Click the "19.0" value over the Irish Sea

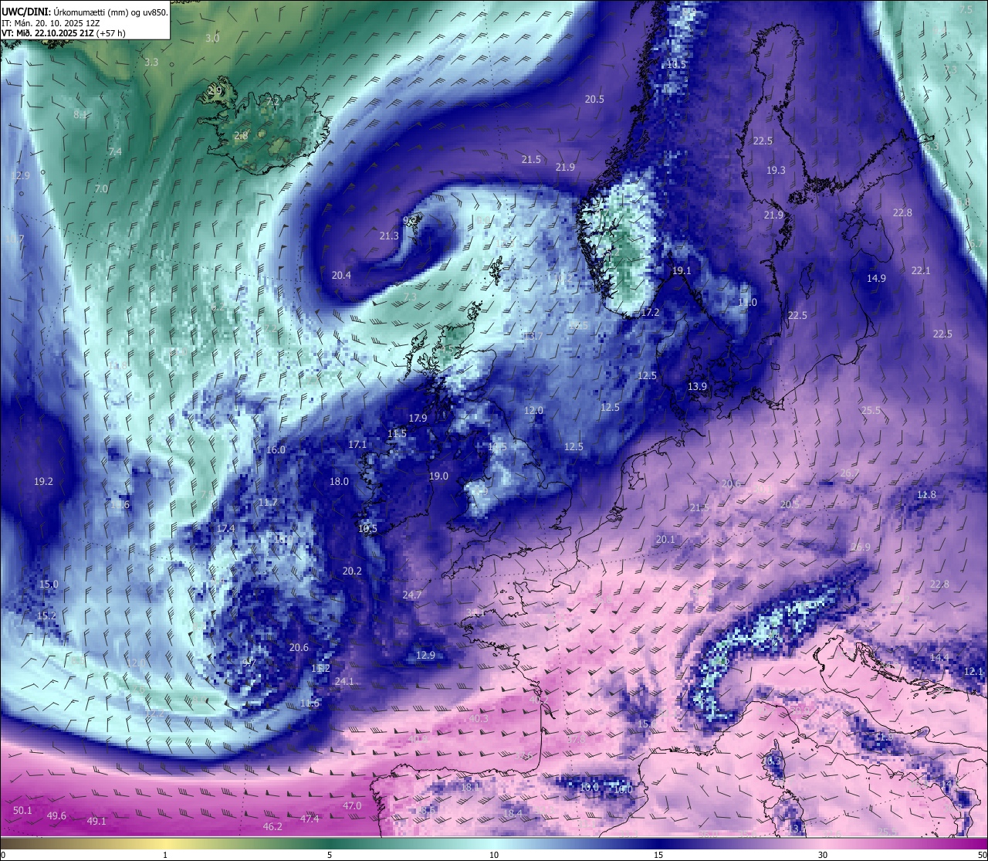pos(438,476)
